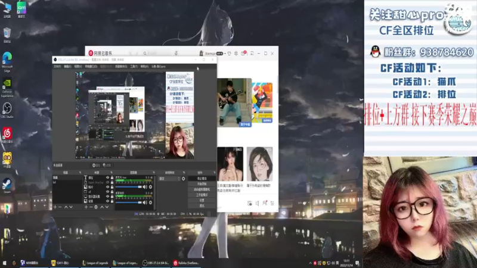Open source properties gear in Sources toolbar
The image size is (477, 268).
coord(96,207)
